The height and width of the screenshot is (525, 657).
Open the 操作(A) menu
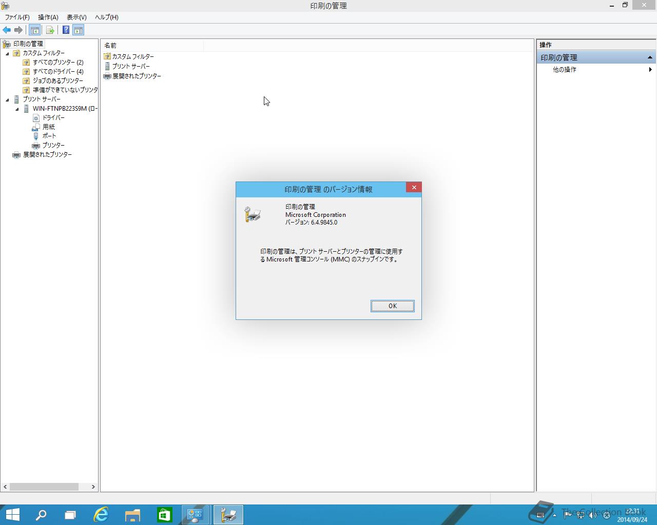(x=48, y=17)
